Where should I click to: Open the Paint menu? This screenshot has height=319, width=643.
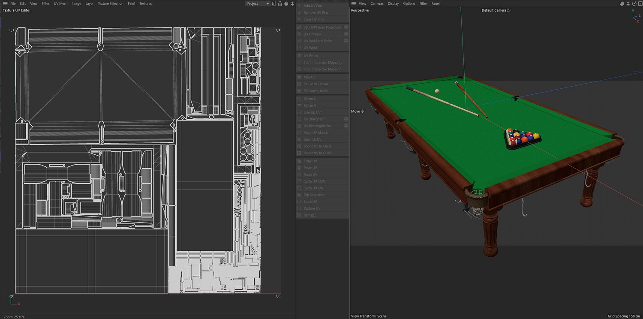click(132, 3)
